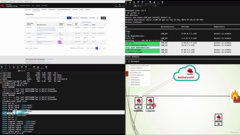
Task: Click the firewall flame icon in diagram
Action: pos(235,96)
